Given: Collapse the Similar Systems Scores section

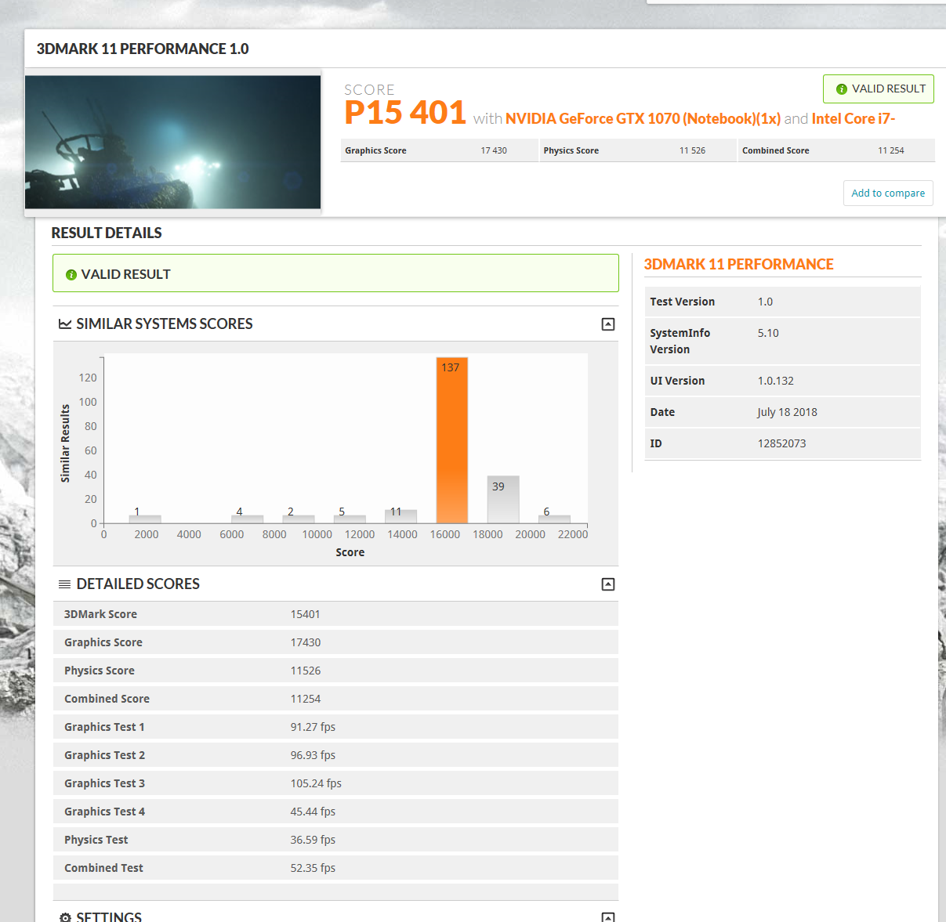Looking at the screenshot, I should 608,324.
